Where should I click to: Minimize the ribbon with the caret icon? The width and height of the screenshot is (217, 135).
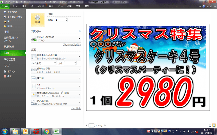200,6
